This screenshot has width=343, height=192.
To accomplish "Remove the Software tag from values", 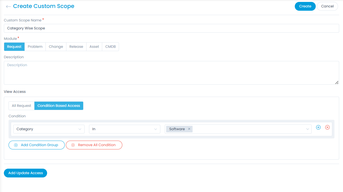I will 189,129.
